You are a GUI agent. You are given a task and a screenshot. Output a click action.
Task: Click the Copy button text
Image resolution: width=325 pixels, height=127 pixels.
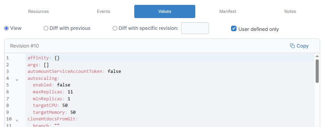[302, 46]
